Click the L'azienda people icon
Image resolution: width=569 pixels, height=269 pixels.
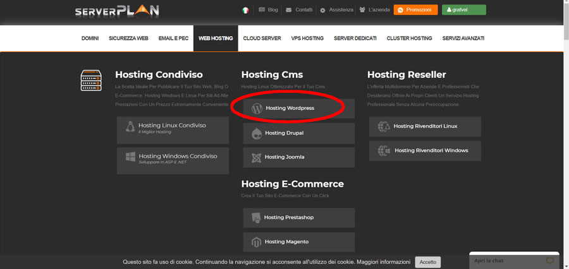(x=362, y=10)
